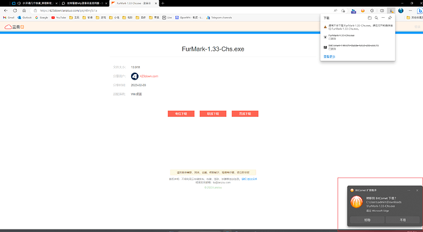
Task: Open downloads folder from downloads panel
Action: (370, 18)
